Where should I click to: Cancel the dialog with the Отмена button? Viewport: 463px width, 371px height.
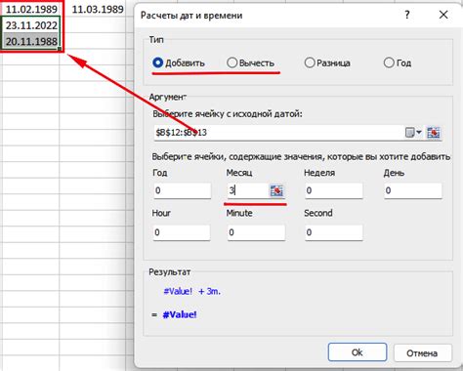coord(422,352)
